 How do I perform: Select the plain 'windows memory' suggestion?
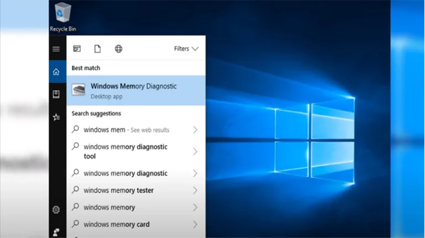[136, 208]
